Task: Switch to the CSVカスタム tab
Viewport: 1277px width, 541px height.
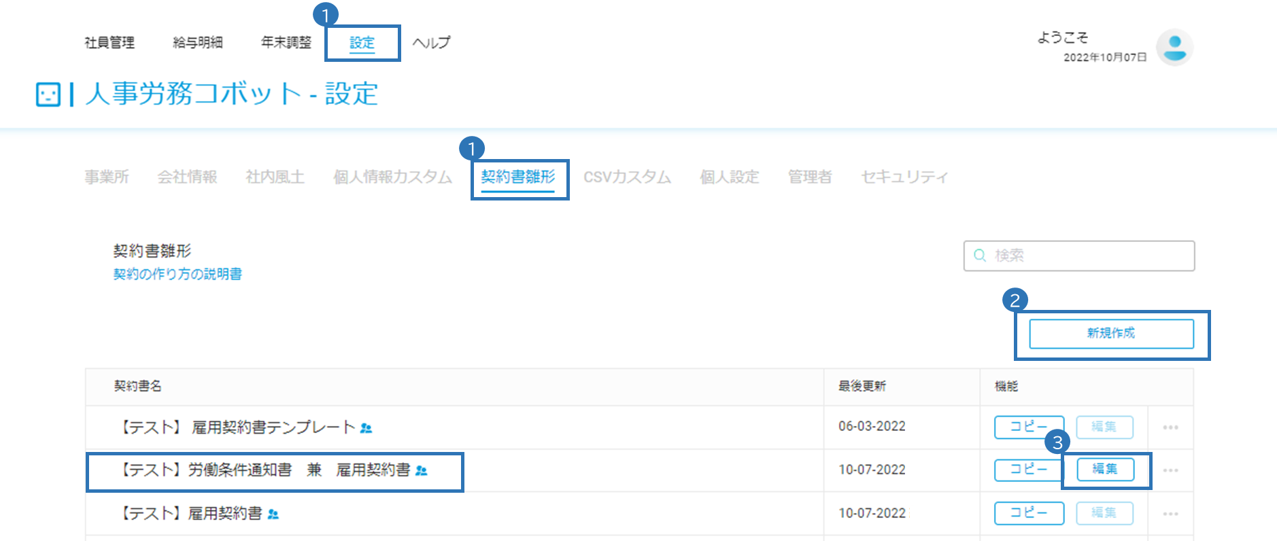Action: click(627, 177)
